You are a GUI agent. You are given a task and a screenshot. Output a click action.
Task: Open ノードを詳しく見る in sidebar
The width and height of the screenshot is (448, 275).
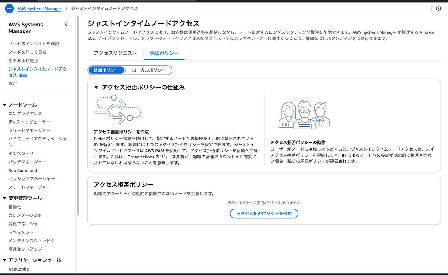[28, 52]
